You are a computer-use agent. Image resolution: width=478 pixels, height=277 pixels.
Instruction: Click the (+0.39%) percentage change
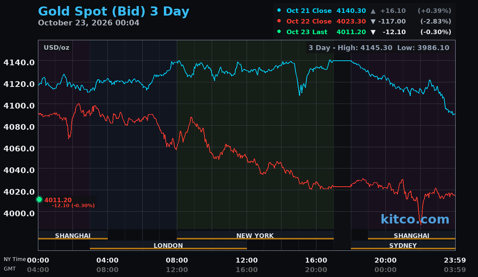[x=434, y=11]
